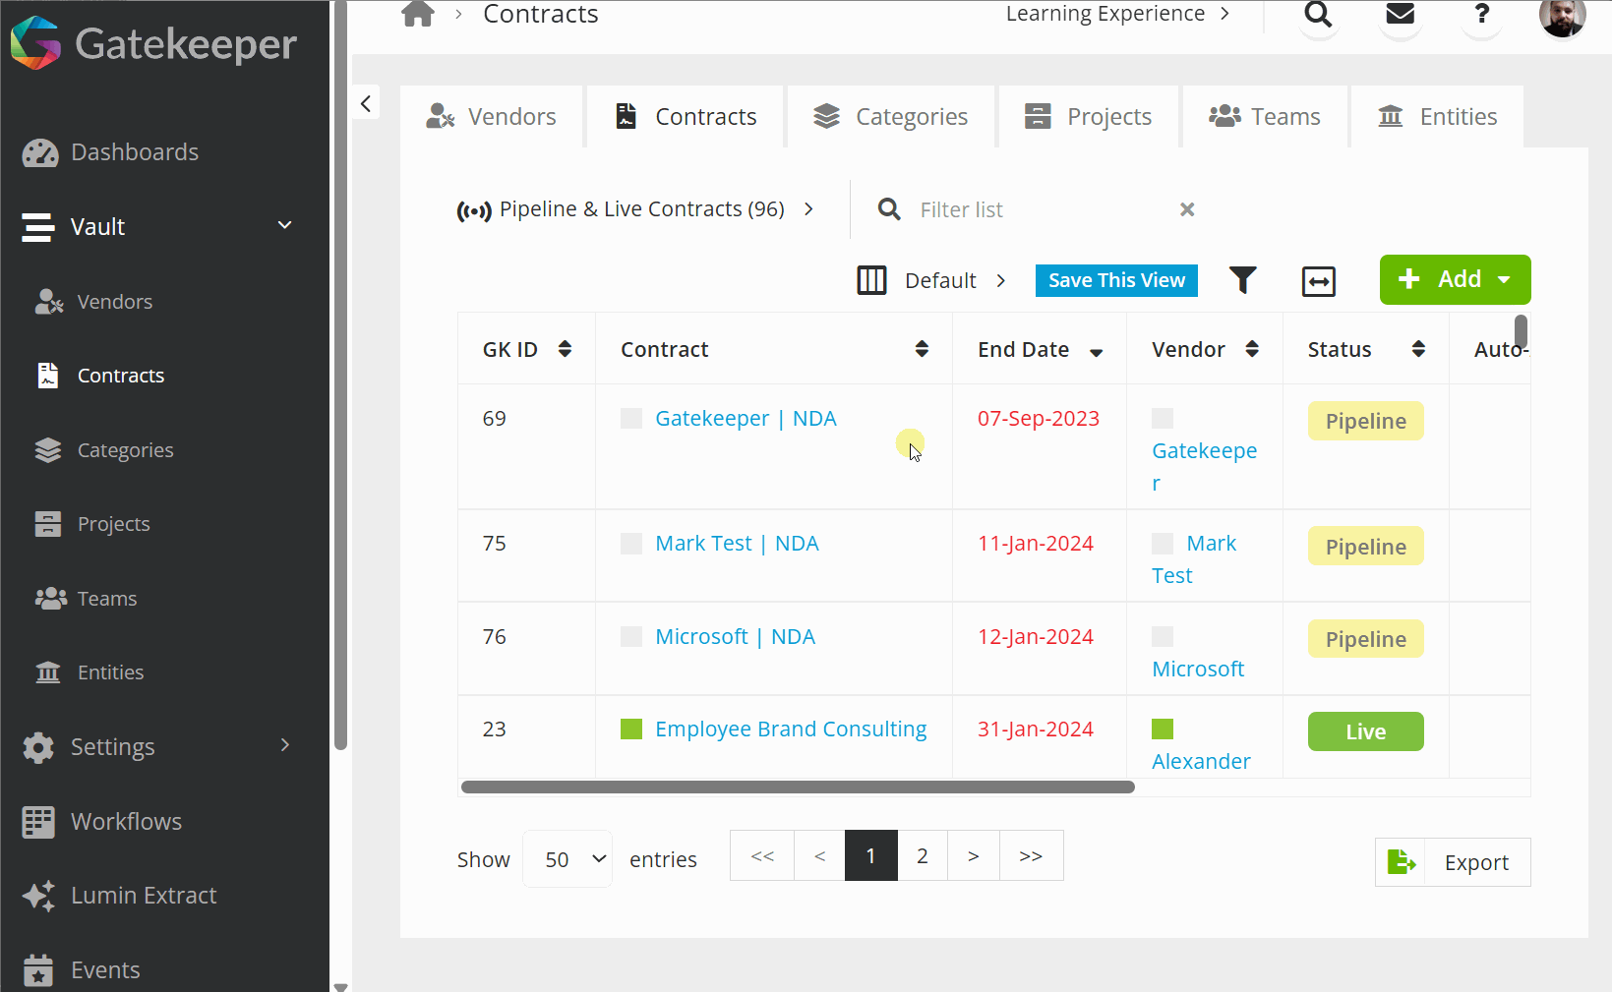Click the Pipeline badge in row 69

[x=1365, y=421]
